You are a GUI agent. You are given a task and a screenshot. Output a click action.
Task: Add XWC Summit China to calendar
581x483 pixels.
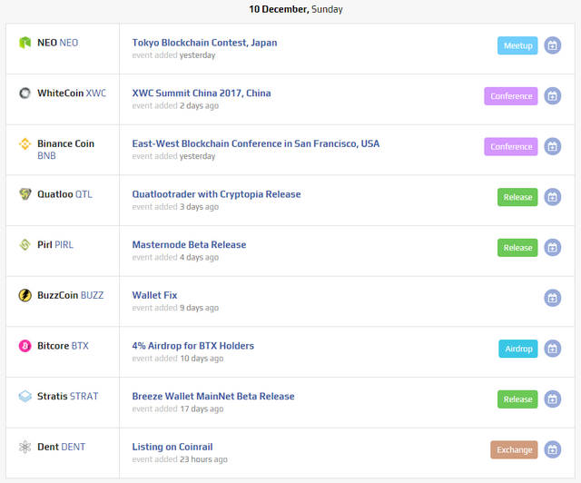coord(553,96)
